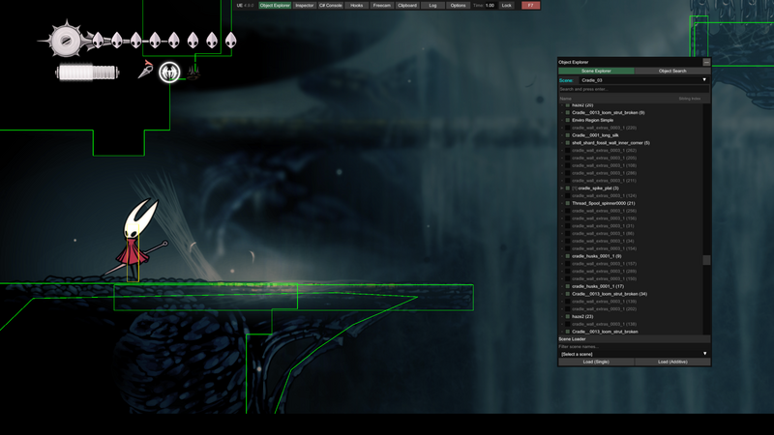Toggle checkbox for Enviro Region Simple
Image resolution: width=774 pixels, height=435 pixels.
click(568, 120)
